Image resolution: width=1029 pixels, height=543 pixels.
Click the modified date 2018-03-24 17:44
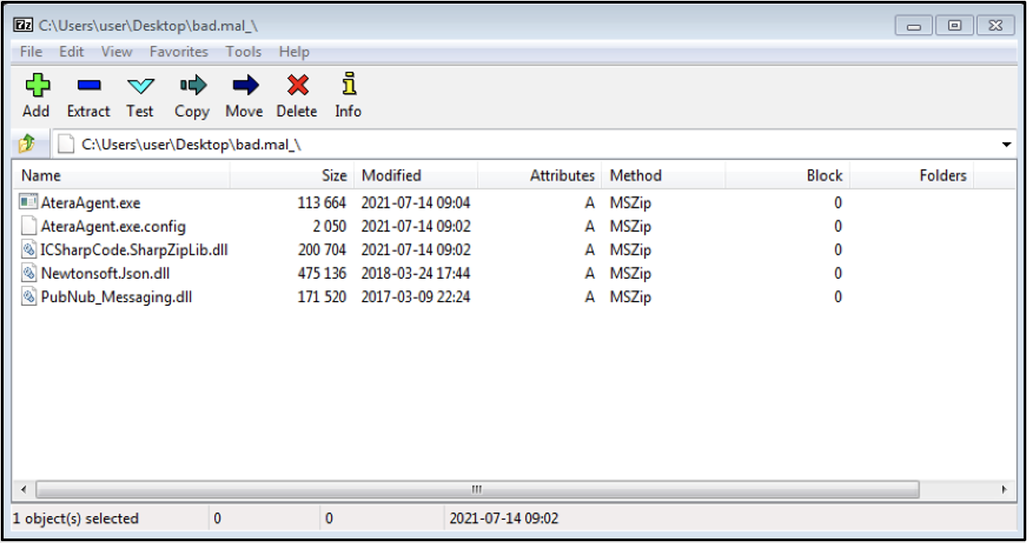(x=416, y=273)
